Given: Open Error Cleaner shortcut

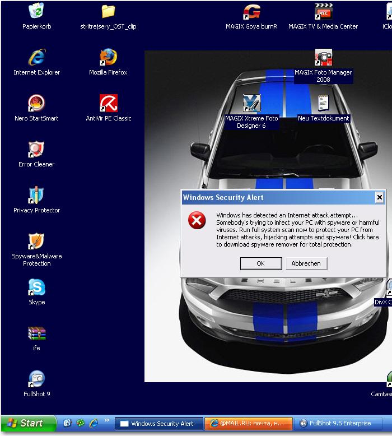Looking at the screenshot, I should (36, 149).
